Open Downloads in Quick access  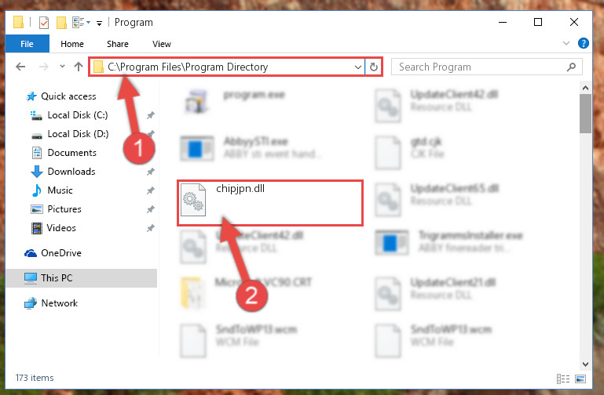(71, 172)
